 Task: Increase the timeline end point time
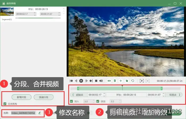point(163,94)
